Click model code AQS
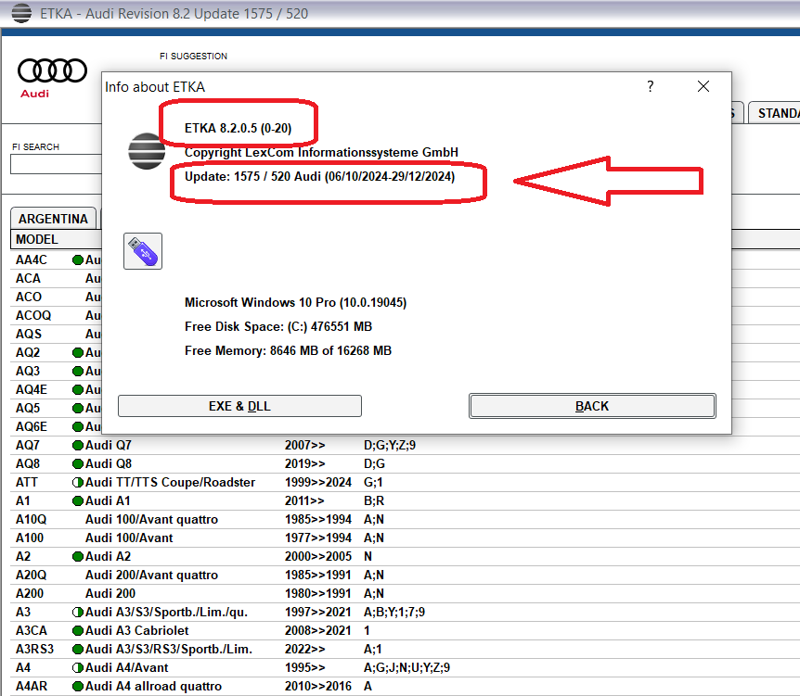 (x=29, y=334)
